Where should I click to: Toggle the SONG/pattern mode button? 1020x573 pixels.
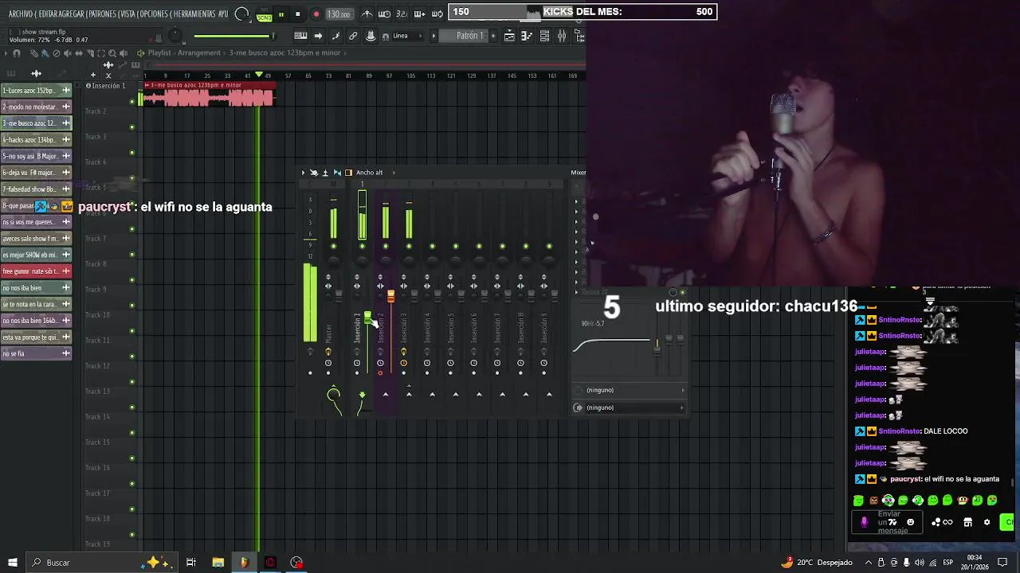265,15
